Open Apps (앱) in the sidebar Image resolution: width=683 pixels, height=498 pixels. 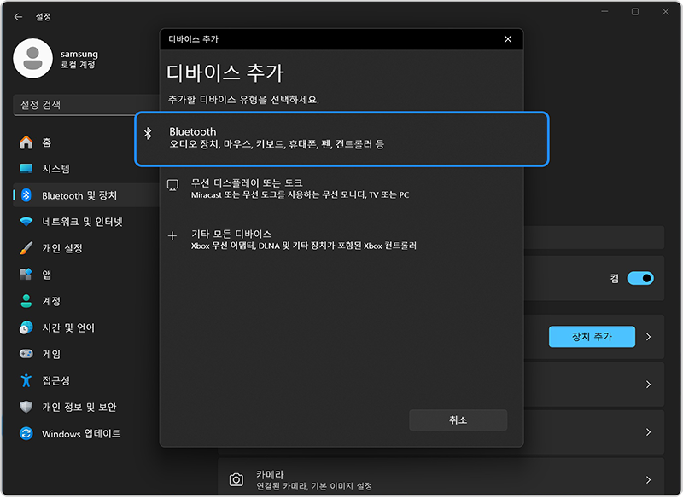coord(86,275)
